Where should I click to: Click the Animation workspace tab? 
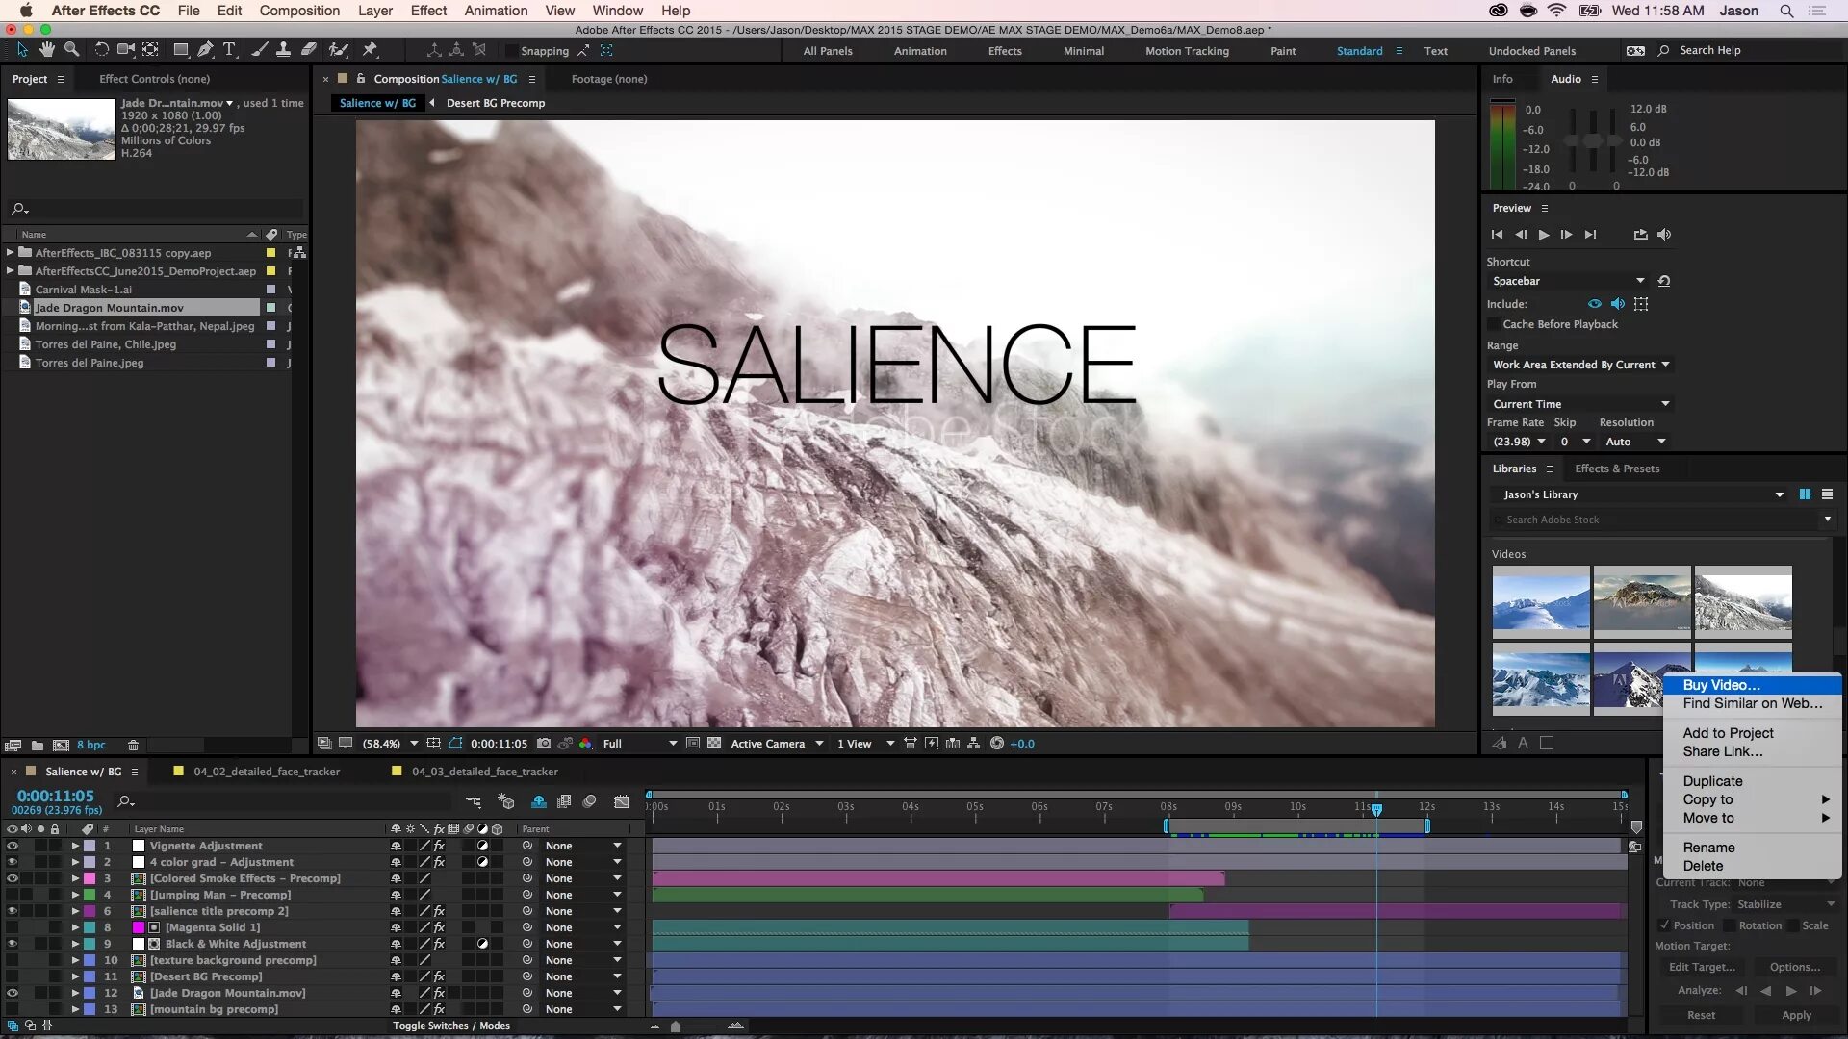[x=921, y=51]
